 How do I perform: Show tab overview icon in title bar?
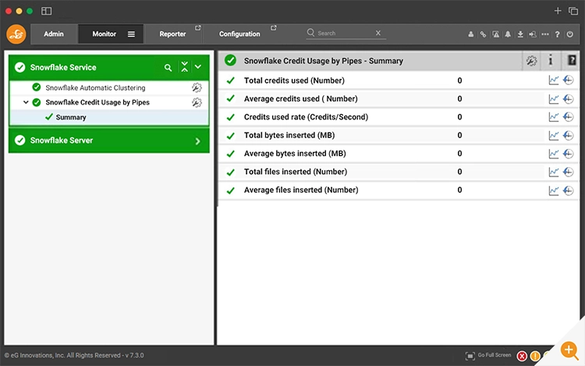click(573, 11)
